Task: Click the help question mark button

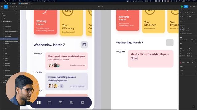Action: [x=194, y=107]
